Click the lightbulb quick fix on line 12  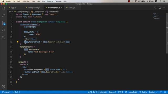(x=18, y=42)
